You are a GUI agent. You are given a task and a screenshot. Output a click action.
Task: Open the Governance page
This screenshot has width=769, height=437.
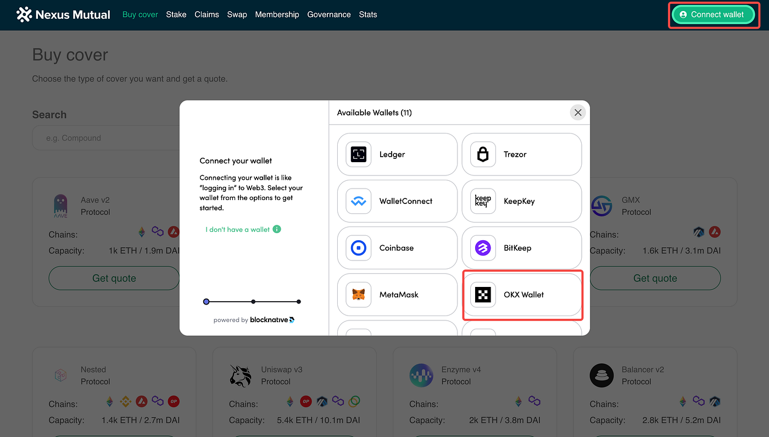point(329,15)
